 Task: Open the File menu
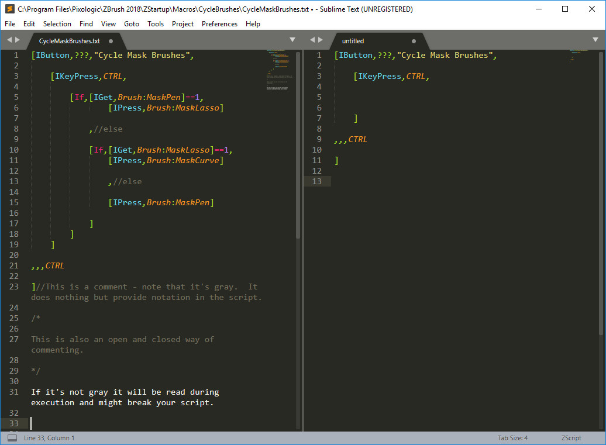point(10,24)
